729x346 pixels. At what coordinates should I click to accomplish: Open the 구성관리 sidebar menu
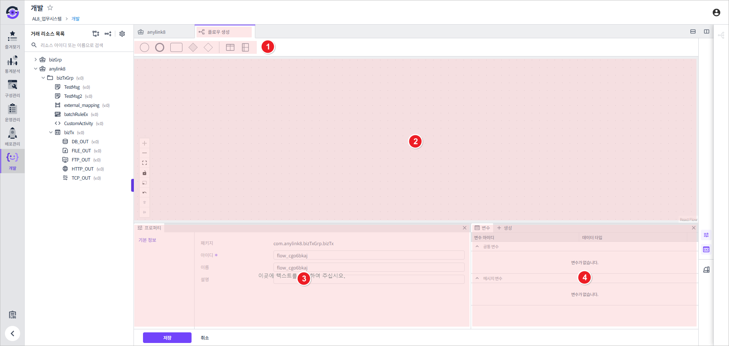pyautogui.click(x=13, y=88)
